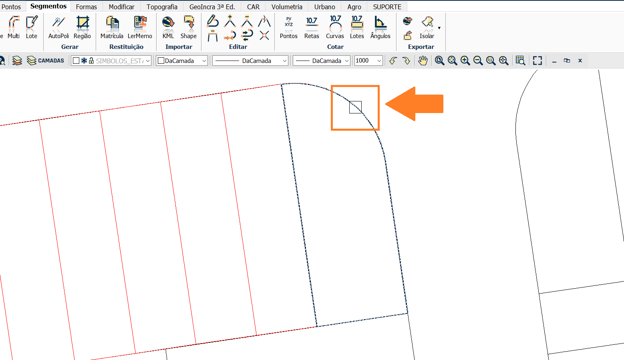Image resolution: width=624 pixels, height=360 pixels.
Task: Select the AutoPoli generate tool
Action: tap(58, 27)
